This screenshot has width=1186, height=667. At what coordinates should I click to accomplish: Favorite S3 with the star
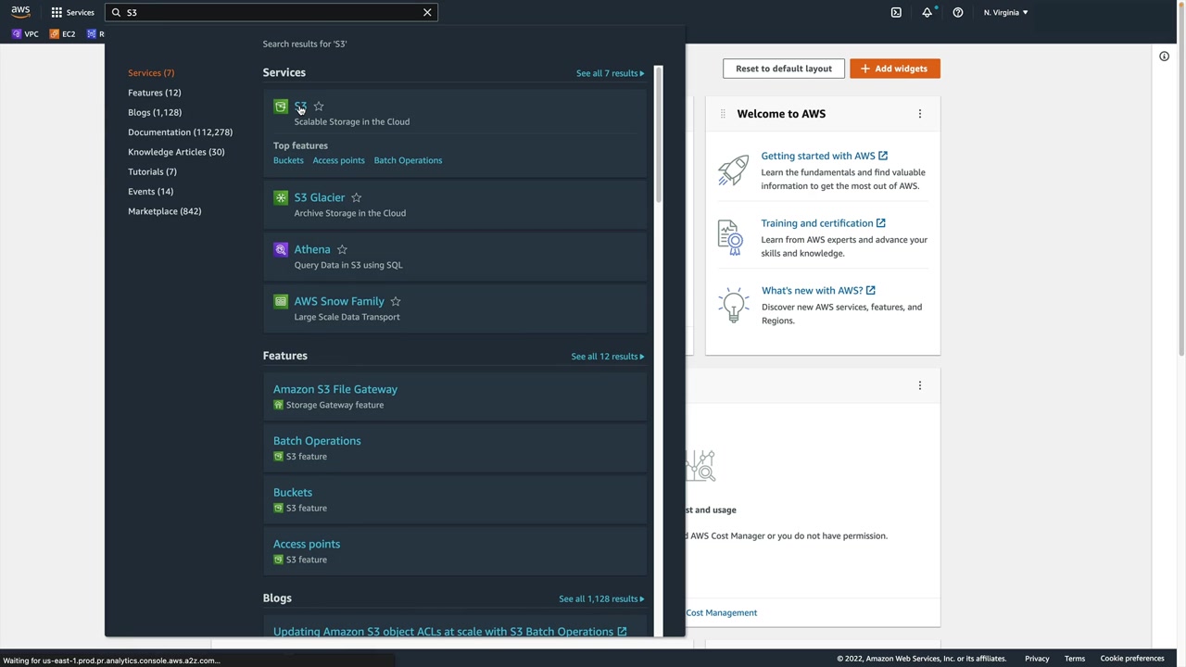tap(319, 107)
